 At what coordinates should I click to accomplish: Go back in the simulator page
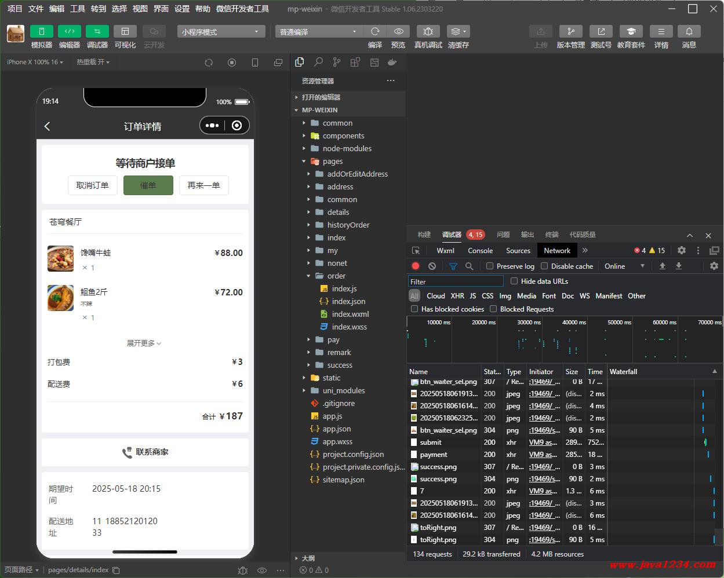coord(48,126)
